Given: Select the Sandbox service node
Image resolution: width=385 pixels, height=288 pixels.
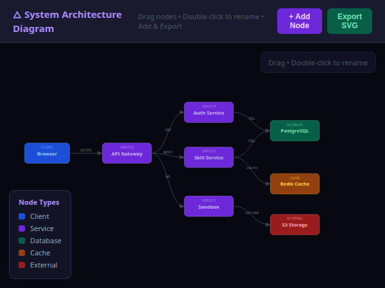Looking at the screenshot, I should [209, 206].
